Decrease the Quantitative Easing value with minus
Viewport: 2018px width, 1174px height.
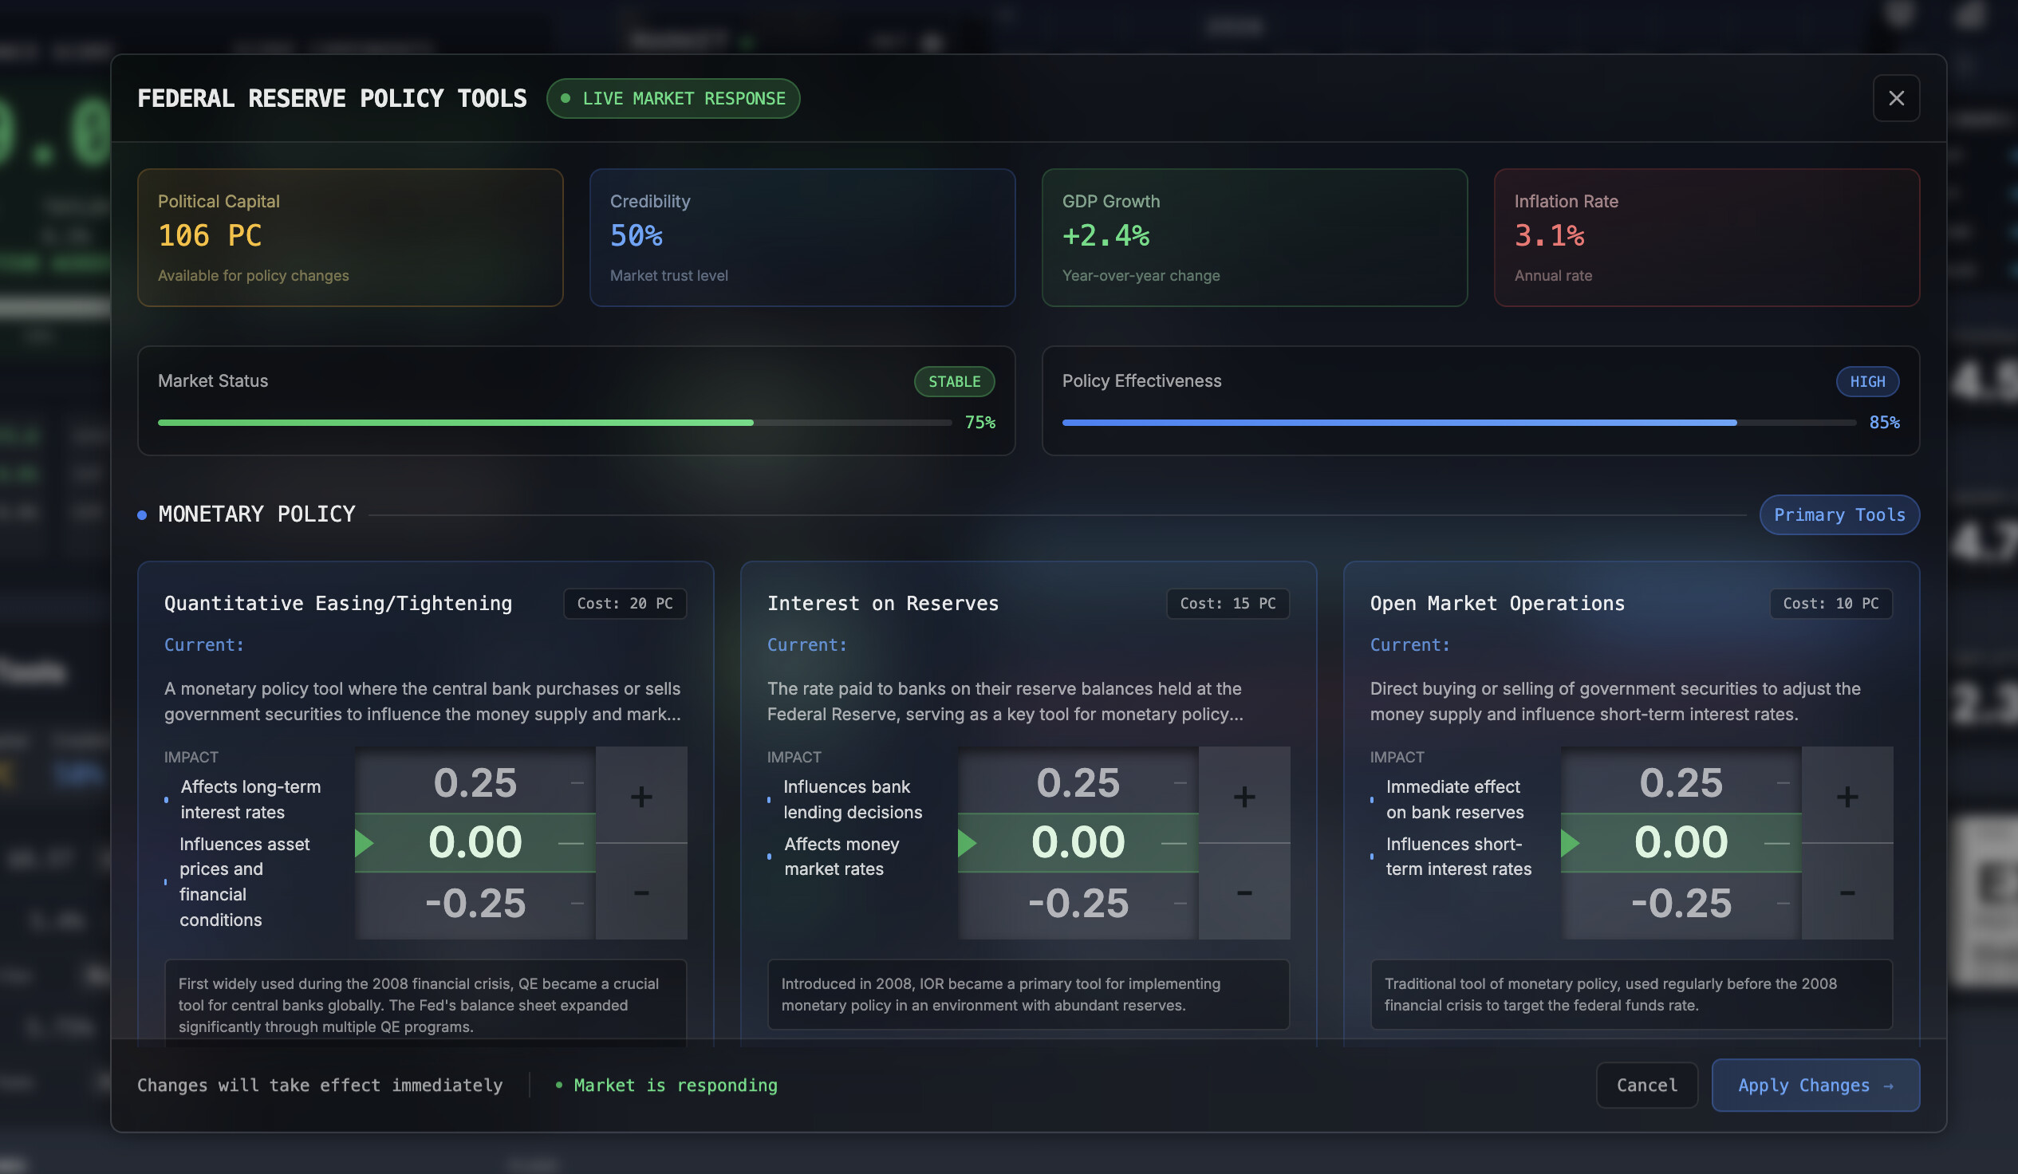(640, 892)
